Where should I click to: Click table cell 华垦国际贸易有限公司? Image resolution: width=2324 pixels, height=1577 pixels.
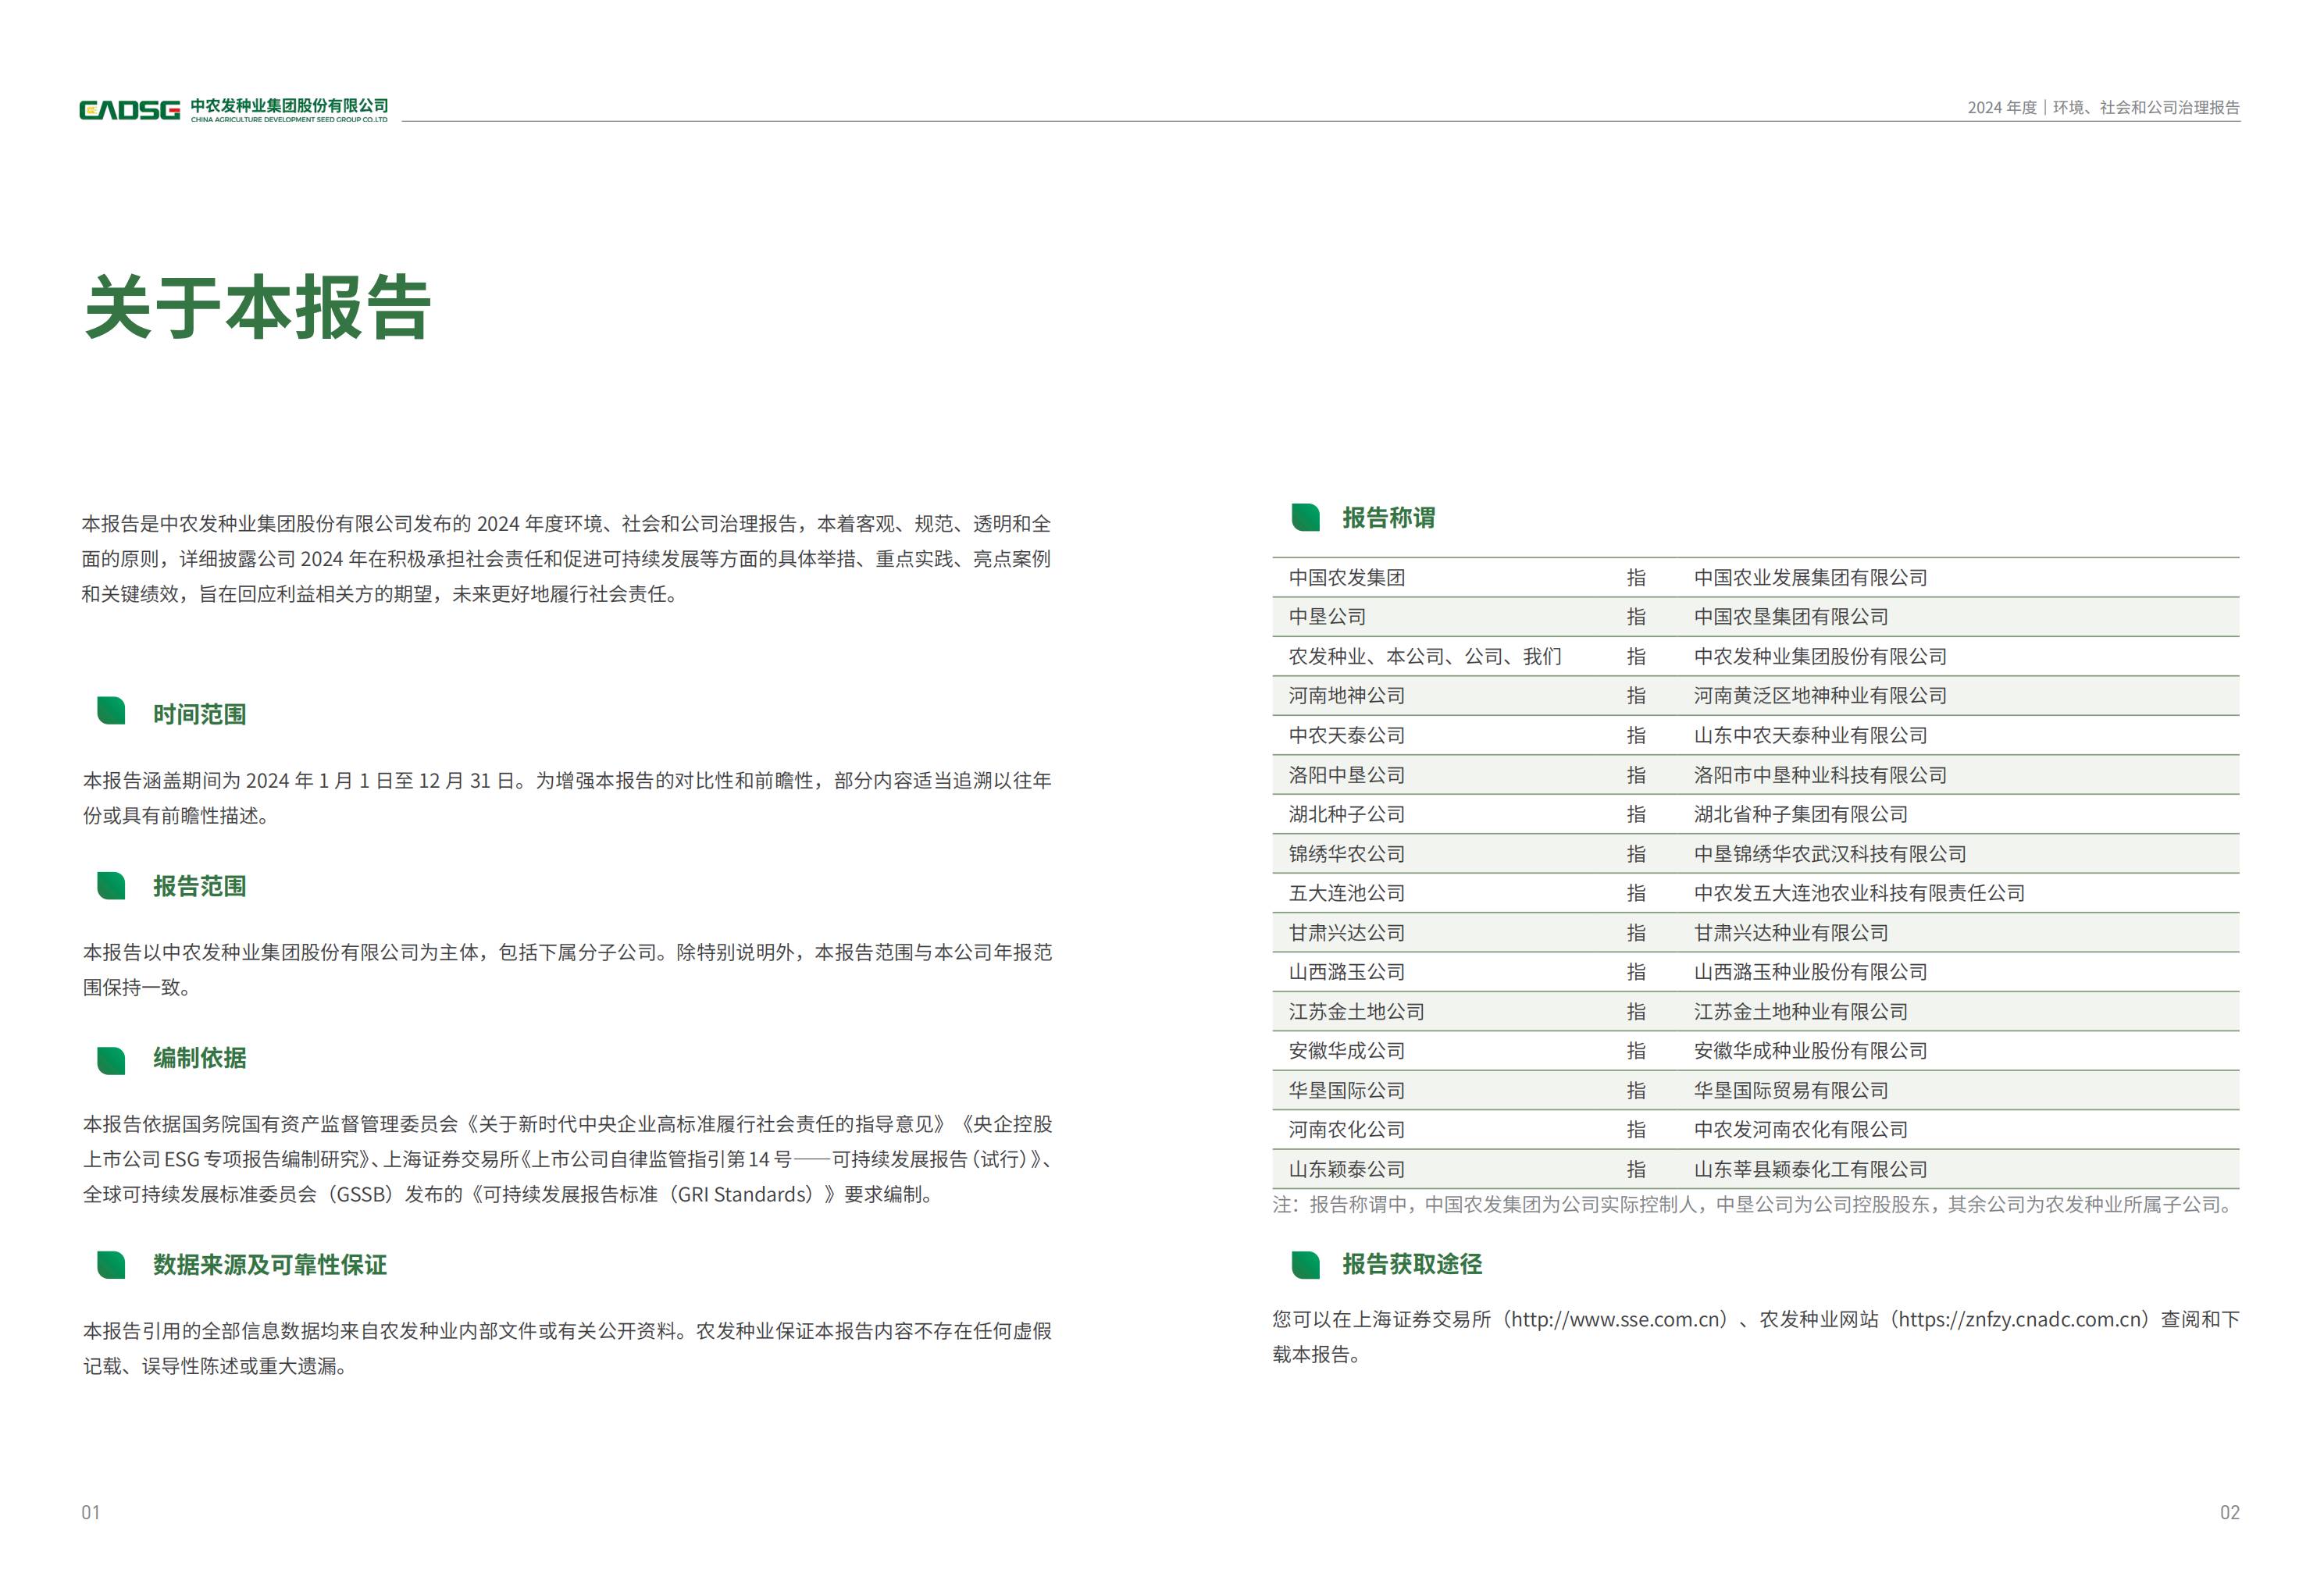(1791, 1091)
